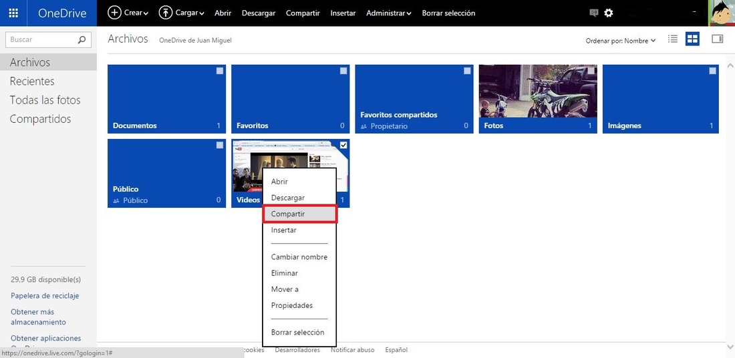The image size is (735, 358).
Task: Click the shared people icon under Público
Action: [116, 200]
